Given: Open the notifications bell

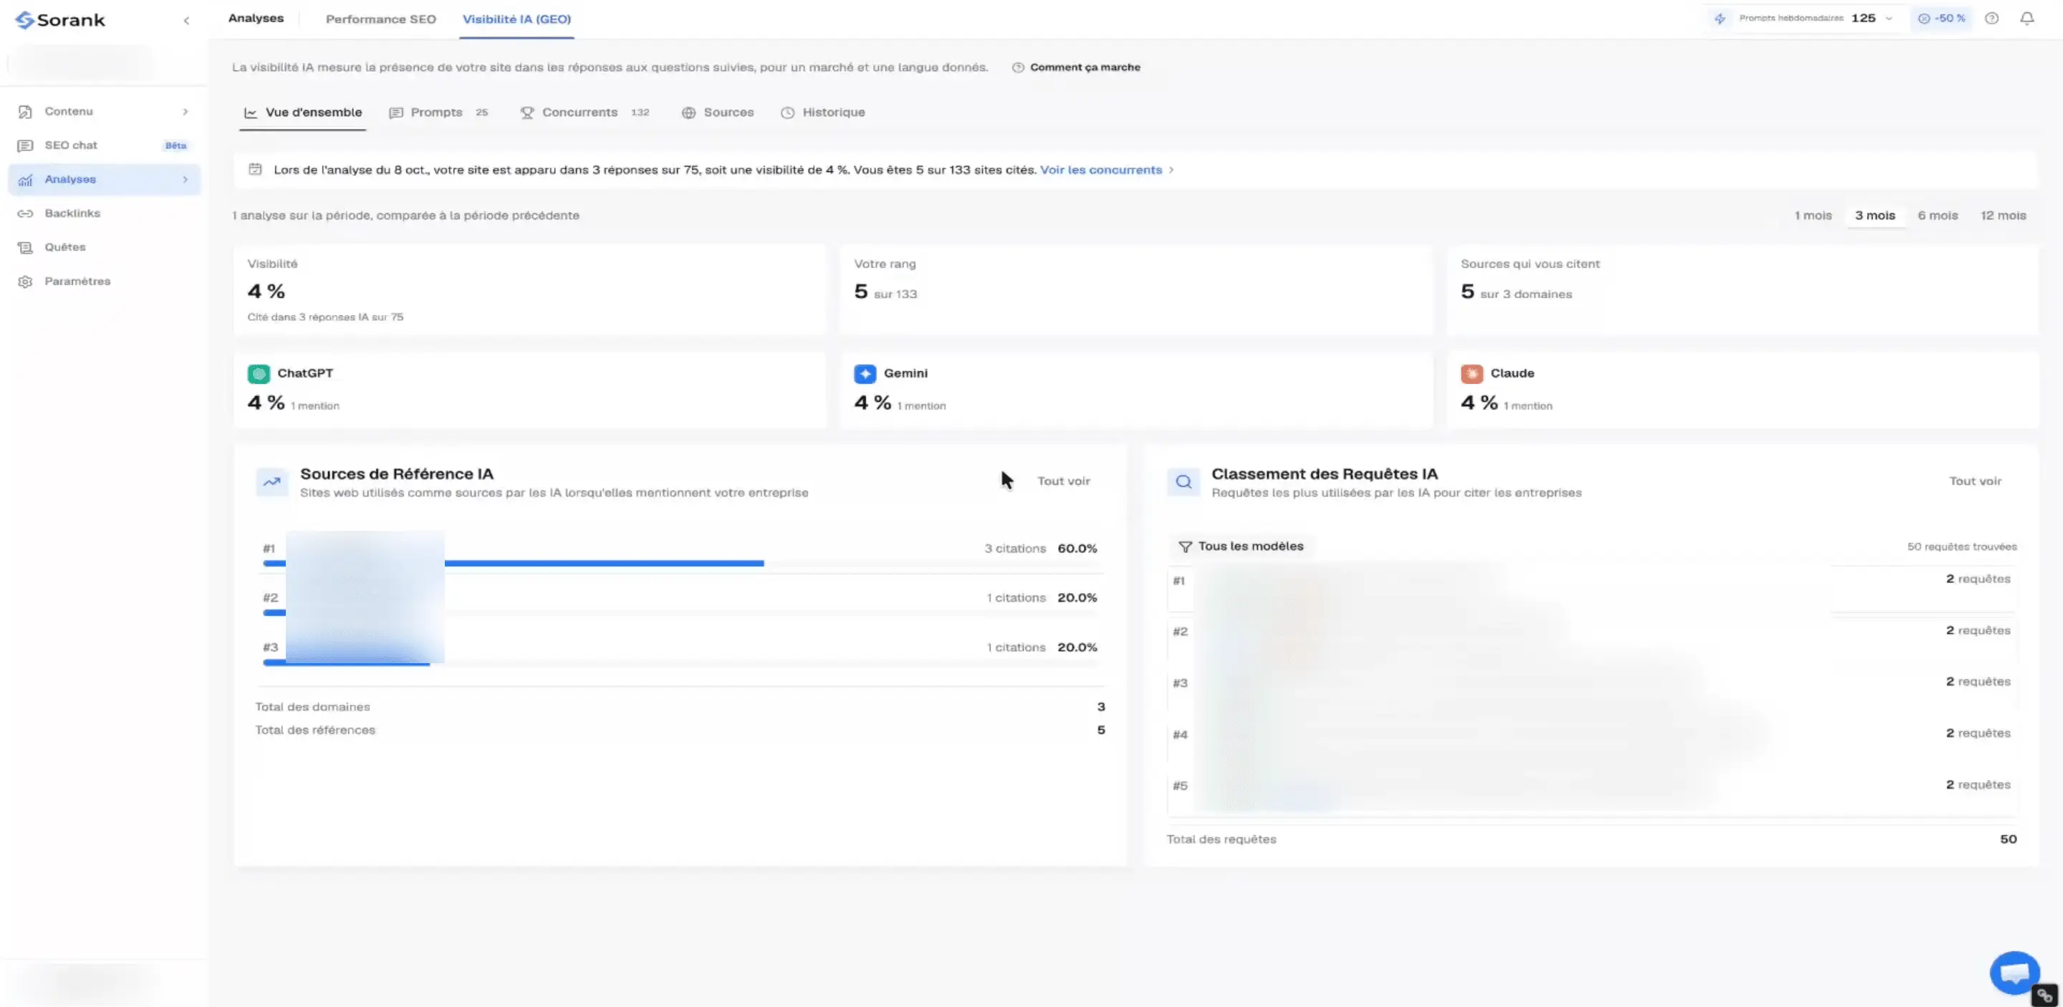Looking at the screenshot, I should [x=2027, y=19].
